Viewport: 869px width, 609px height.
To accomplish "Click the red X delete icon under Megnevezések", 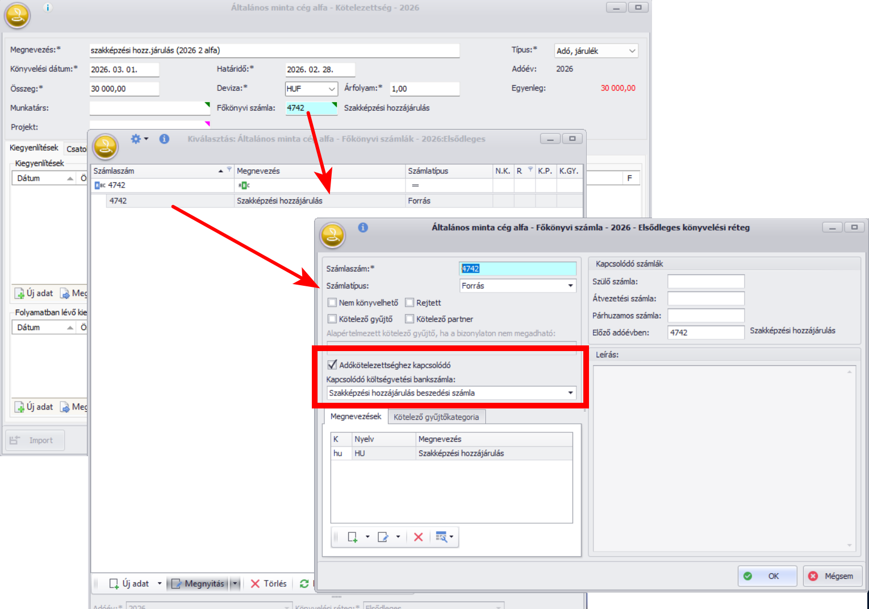I will click(419, 537).
